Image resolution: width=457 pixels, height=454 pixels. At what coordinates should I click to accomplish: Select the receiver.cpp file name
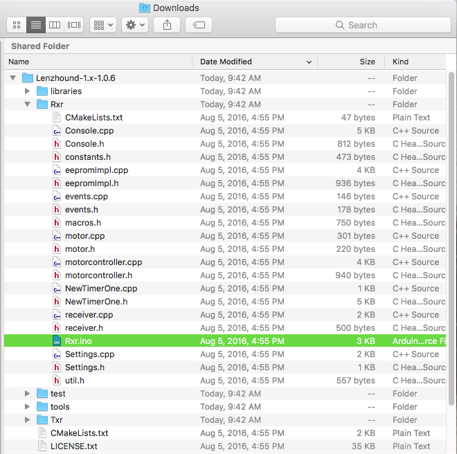(89, 315)
